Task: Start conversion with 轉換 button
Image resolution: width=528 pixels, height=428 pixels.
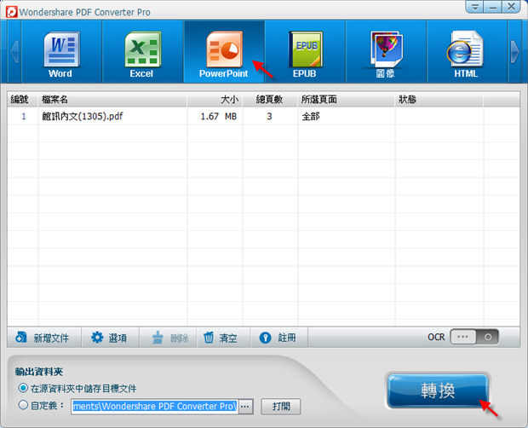Action: [x=438, y=390]
